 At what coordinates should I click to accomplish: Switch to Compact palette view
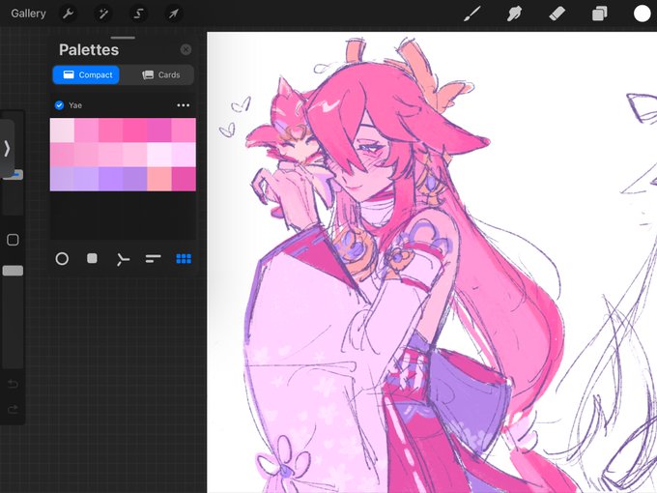pos(86,75)
